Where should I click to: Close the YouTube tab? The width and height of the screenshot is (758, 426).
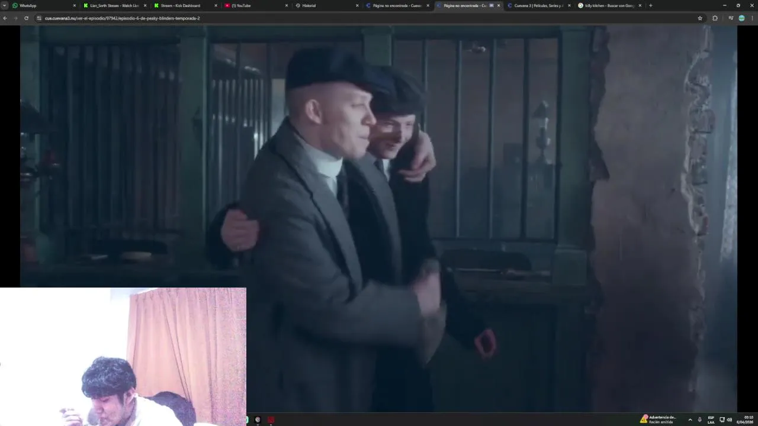pyautogui.click(x=287, y=5)
